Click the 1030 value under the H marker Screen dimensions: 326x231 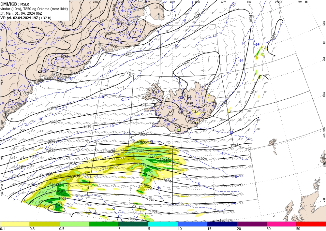coord(189,103)
